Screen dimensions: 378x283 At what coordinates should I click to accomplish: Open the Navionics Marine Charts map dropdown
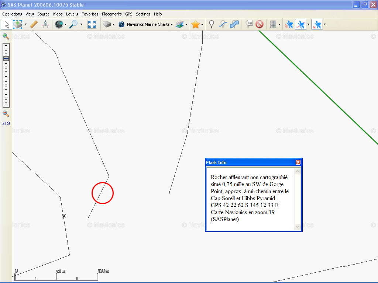click(x=150, y=24)
